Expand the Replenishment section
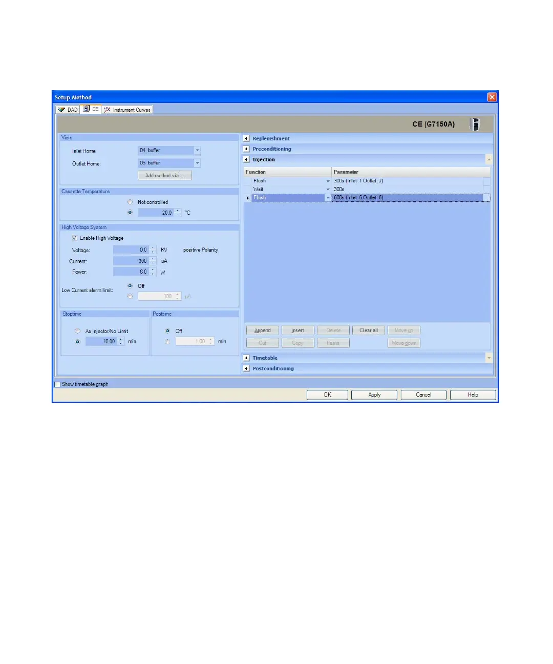 246,138
